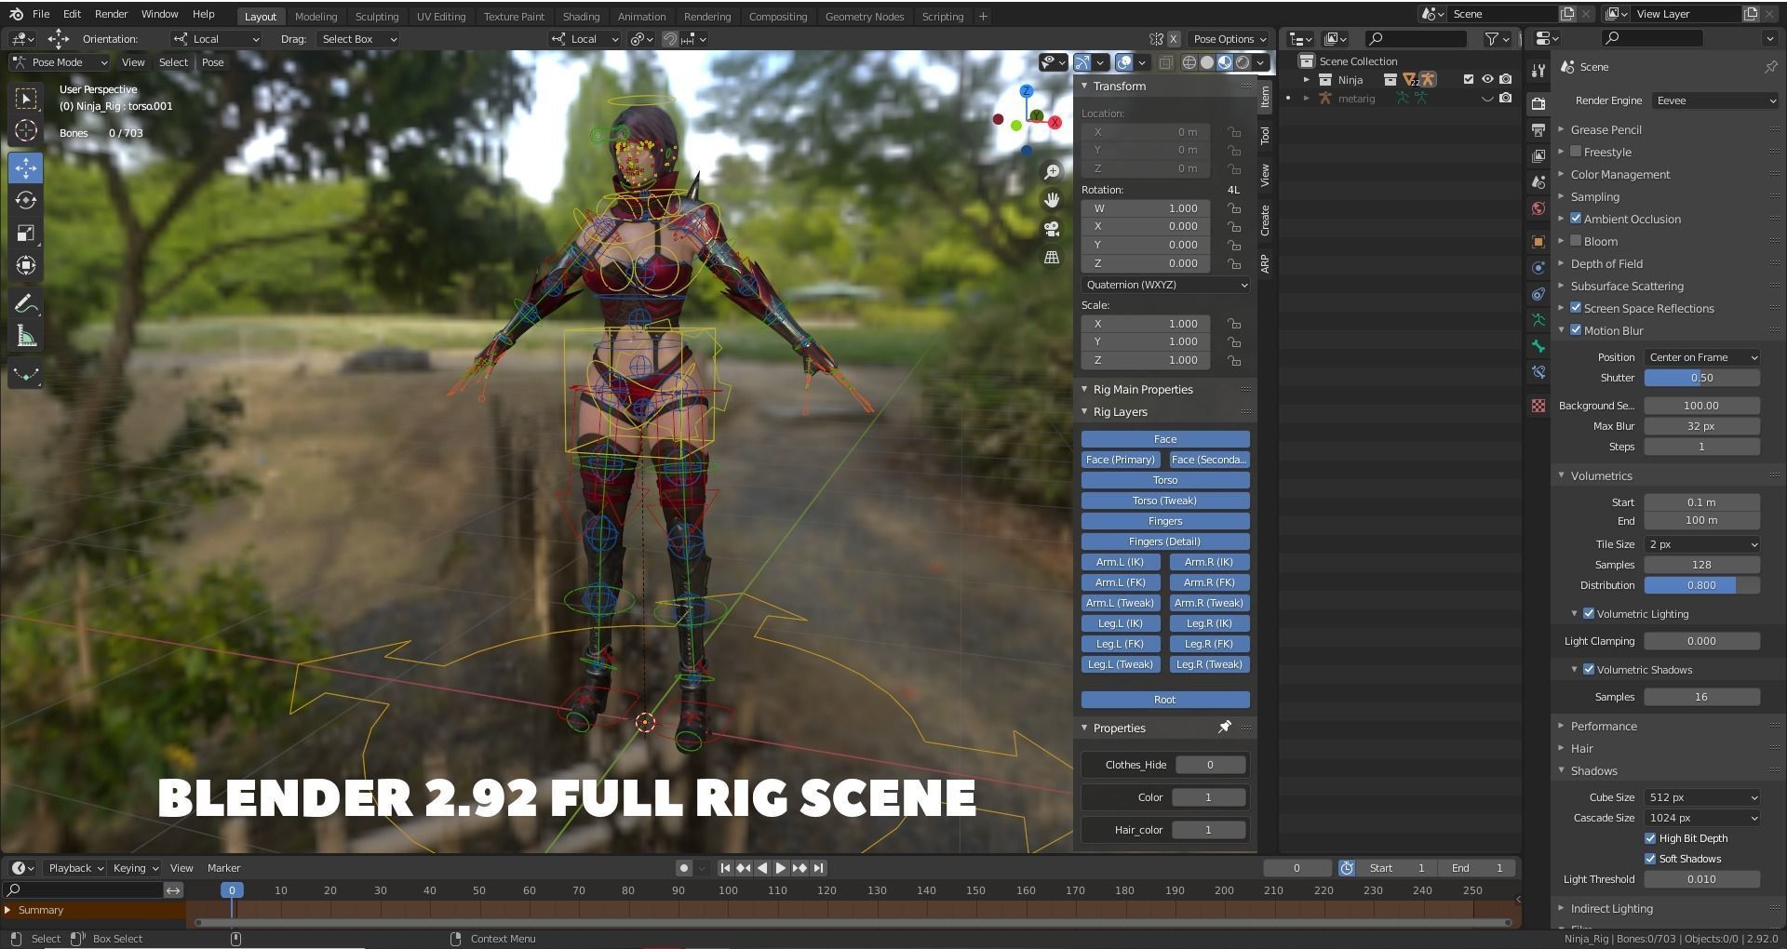
Task: Open the Tile Size dropdown
Action: pyautogui.click(x=1702, y=544)
